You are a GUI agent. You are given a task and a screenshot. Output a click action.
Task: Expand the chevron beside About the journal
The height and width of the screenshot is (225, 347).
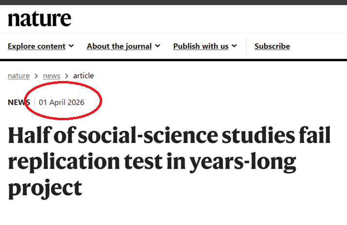coord(157,46)
